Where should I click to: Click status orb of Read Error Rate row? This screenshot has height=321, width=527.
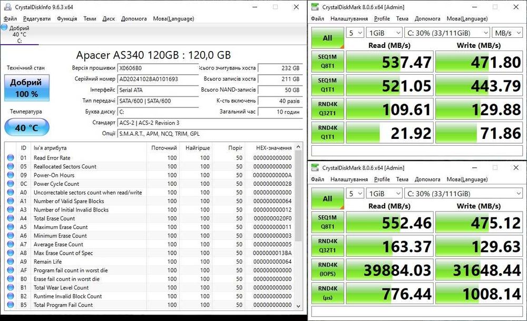11,157
